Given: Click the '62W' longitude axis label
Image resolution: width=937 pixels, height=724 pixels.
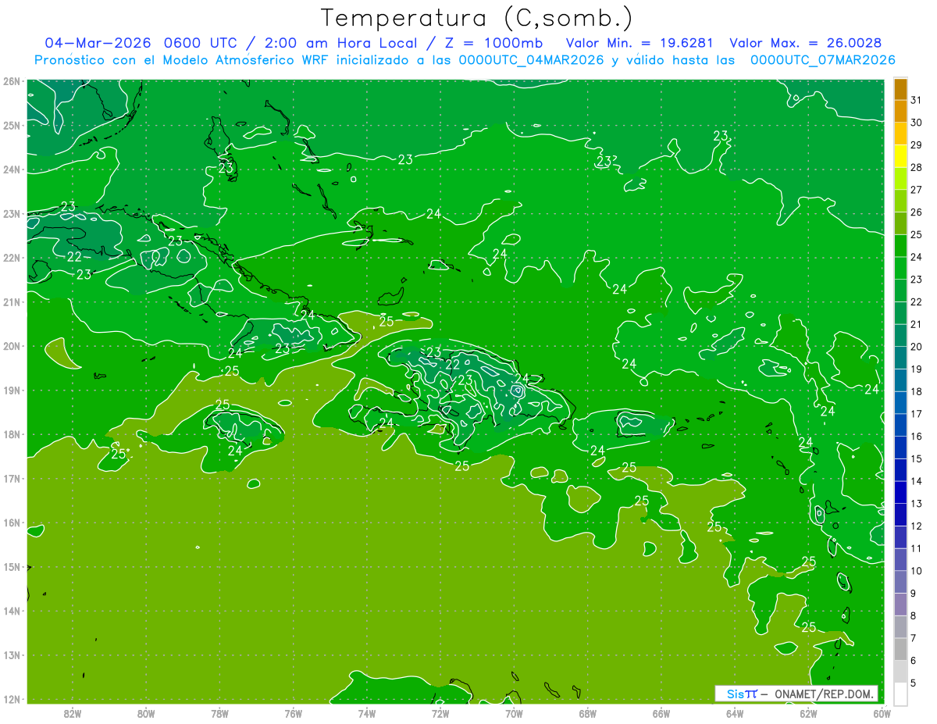Looking at the screenshot, I should 807,713.
